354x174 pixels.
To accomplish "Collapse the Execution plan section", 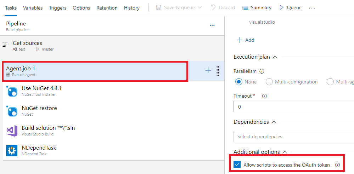I will 274,57.
